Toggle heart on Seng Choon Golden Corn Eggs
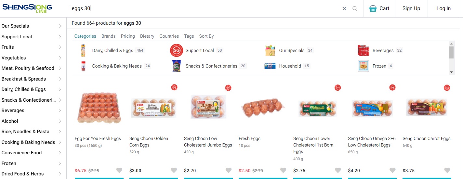The width and height of the screenshot is (463, 179). 174,170
